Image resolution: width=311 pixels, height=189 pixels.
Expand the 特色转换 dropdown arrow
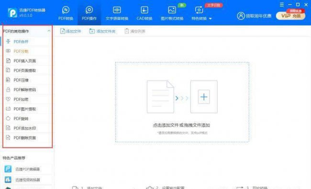tap(211, 19)
